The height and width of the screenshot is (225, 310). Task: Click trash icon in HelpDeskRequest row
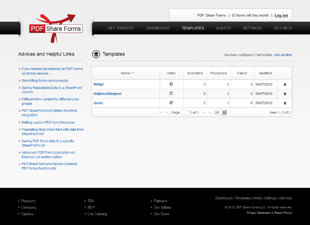point(285,94)
